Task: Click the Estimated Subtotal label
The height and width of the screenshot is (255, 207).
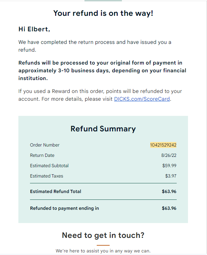Action: (x=49, y=166)
